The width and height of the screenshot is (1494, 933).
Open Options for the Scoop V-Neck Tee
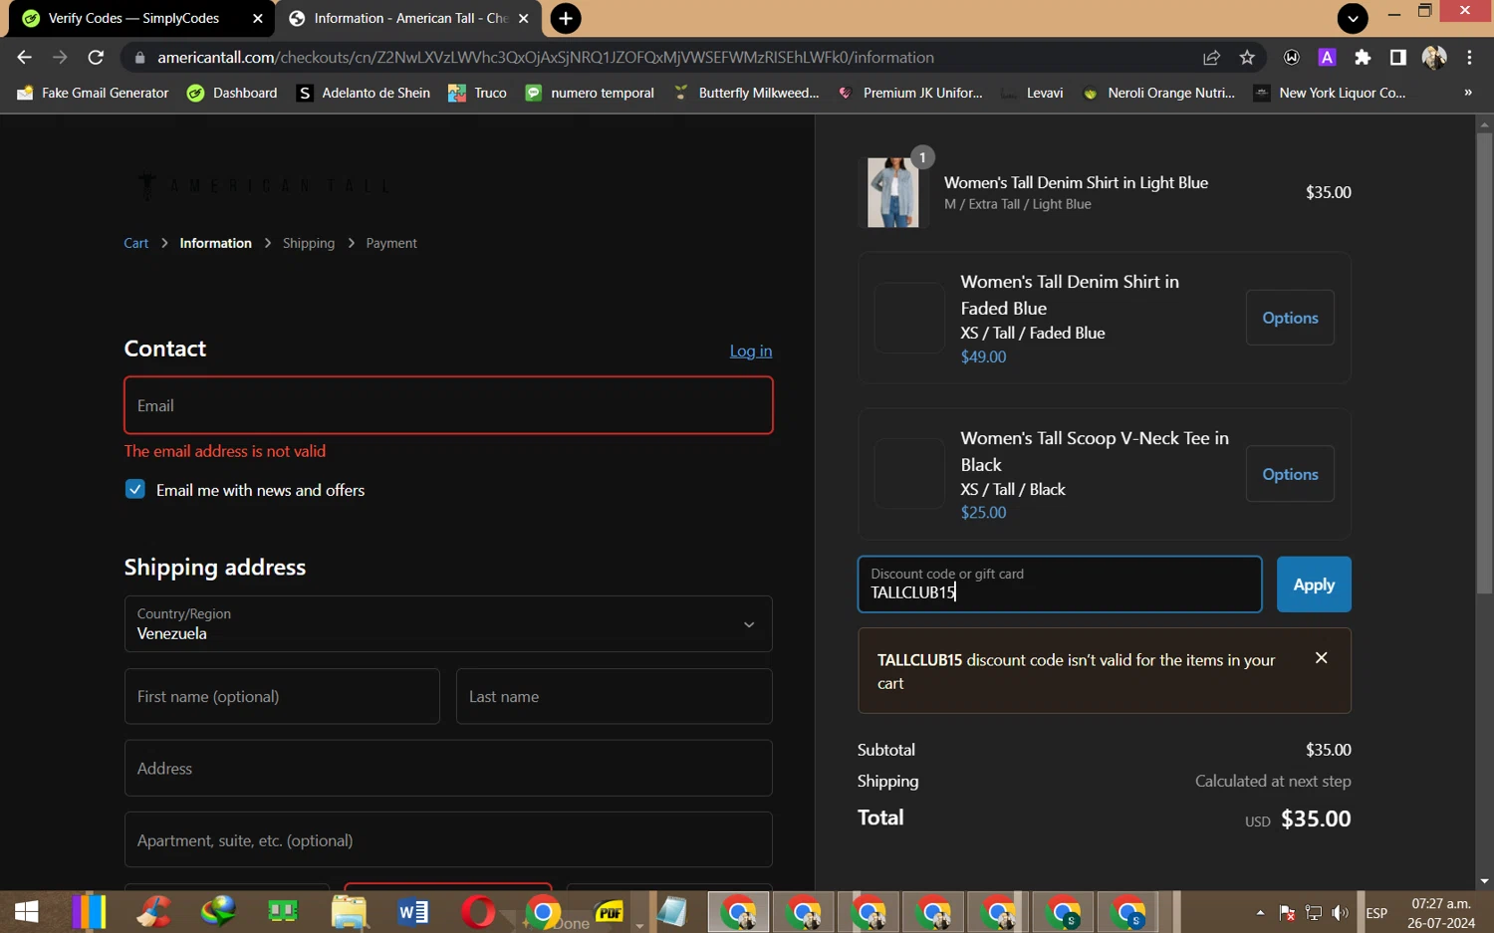(x=1290, y=475)
